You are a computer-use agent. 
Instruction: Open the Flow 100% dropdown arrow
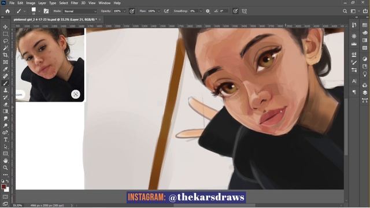[x=158, y=11]
